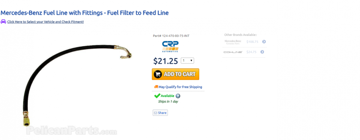This screenshot has height=140, width=360.
Task: Click the arrow beside the $24.75 price
Action: (x=262, y=52)
